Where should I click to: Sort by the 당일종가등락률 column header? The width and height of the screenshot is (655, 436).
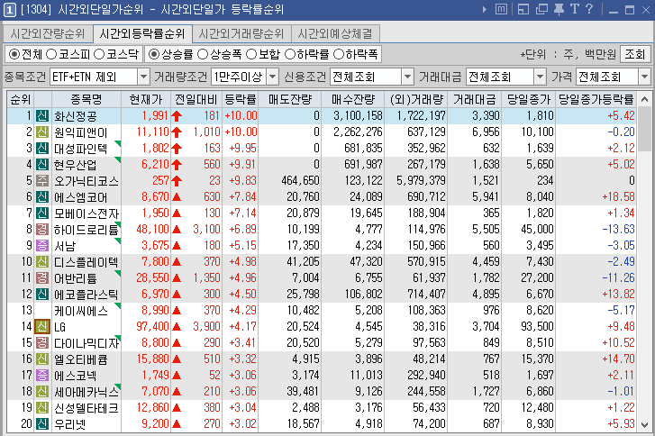[596, 99]
